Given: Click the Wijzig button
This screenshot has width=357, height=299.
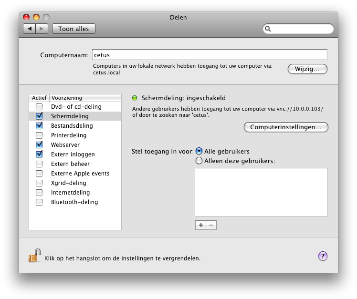Looking at the screenshot, I should [x=307, y=69].
